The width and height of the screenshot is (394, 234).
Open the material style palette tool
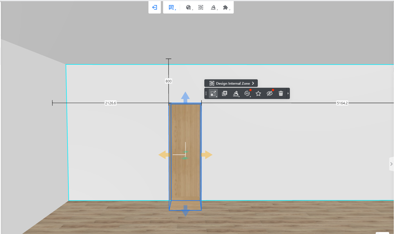[x=189, y=8]
